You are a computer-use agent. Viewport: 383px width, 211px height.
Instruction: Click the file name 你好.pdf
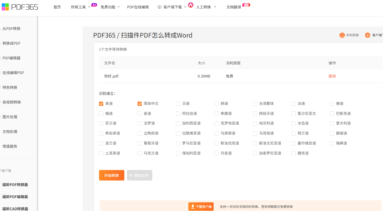click(111, 76)
